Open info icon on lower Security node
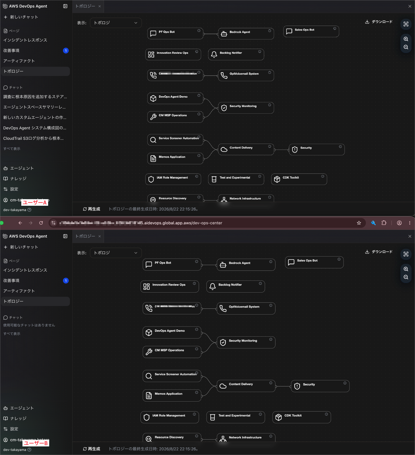Screen dimensions: 415x455 click(345, 383)
